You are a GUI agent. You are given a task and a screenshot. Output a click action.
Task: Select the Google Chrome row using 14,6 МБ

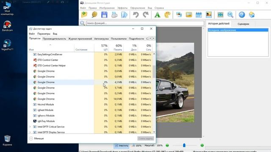click(90, 99)
